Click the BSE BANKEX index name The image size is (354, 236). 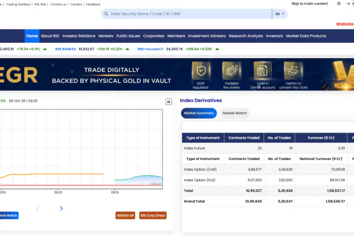pyautogui.click(x=65, y=49)
